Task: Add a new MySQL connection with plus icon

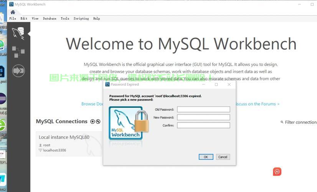Action: click(x=92, y=121)
